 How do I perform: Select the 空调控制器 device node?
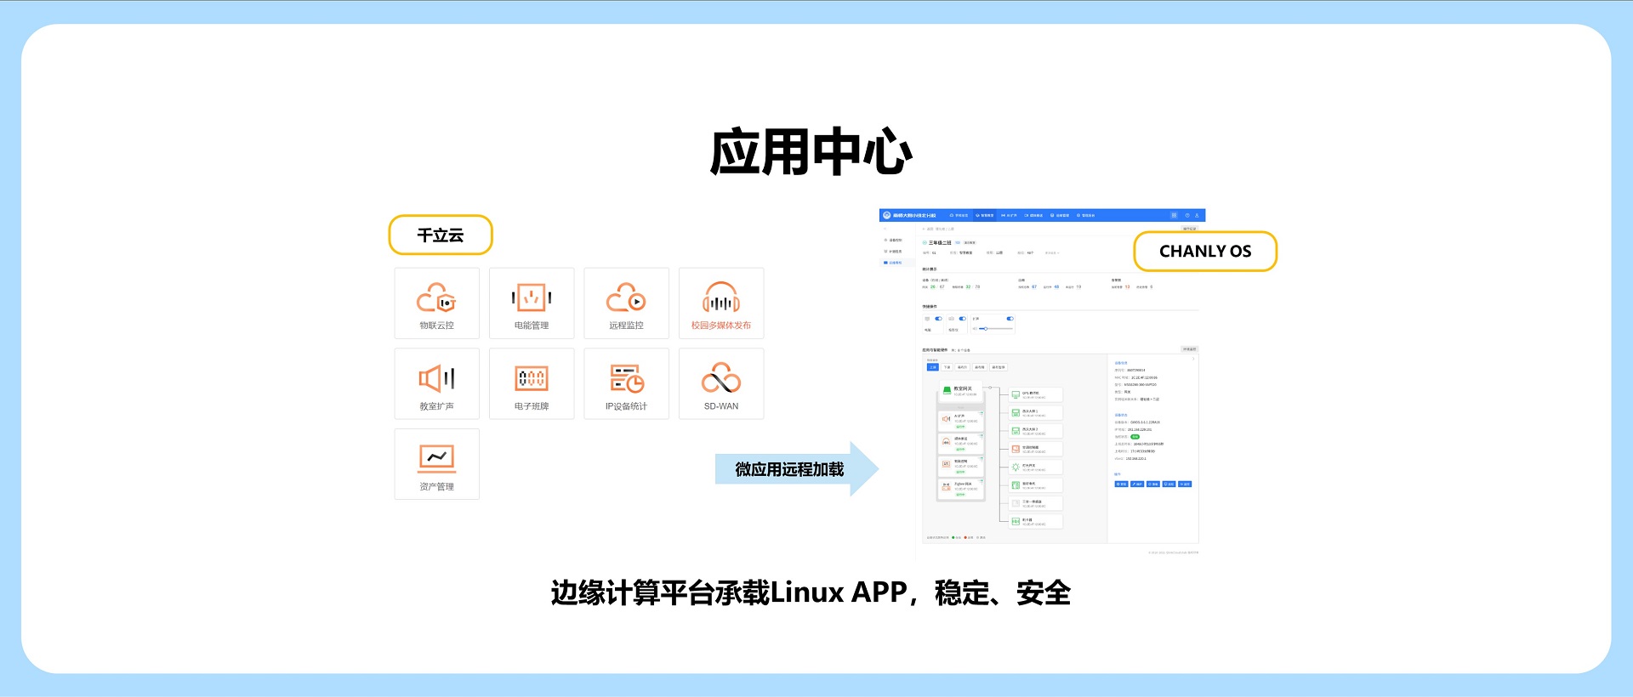(x=1035, y=449)
